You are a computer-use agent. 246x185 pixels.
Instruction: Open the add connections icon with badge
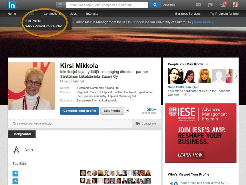(223, 4)
